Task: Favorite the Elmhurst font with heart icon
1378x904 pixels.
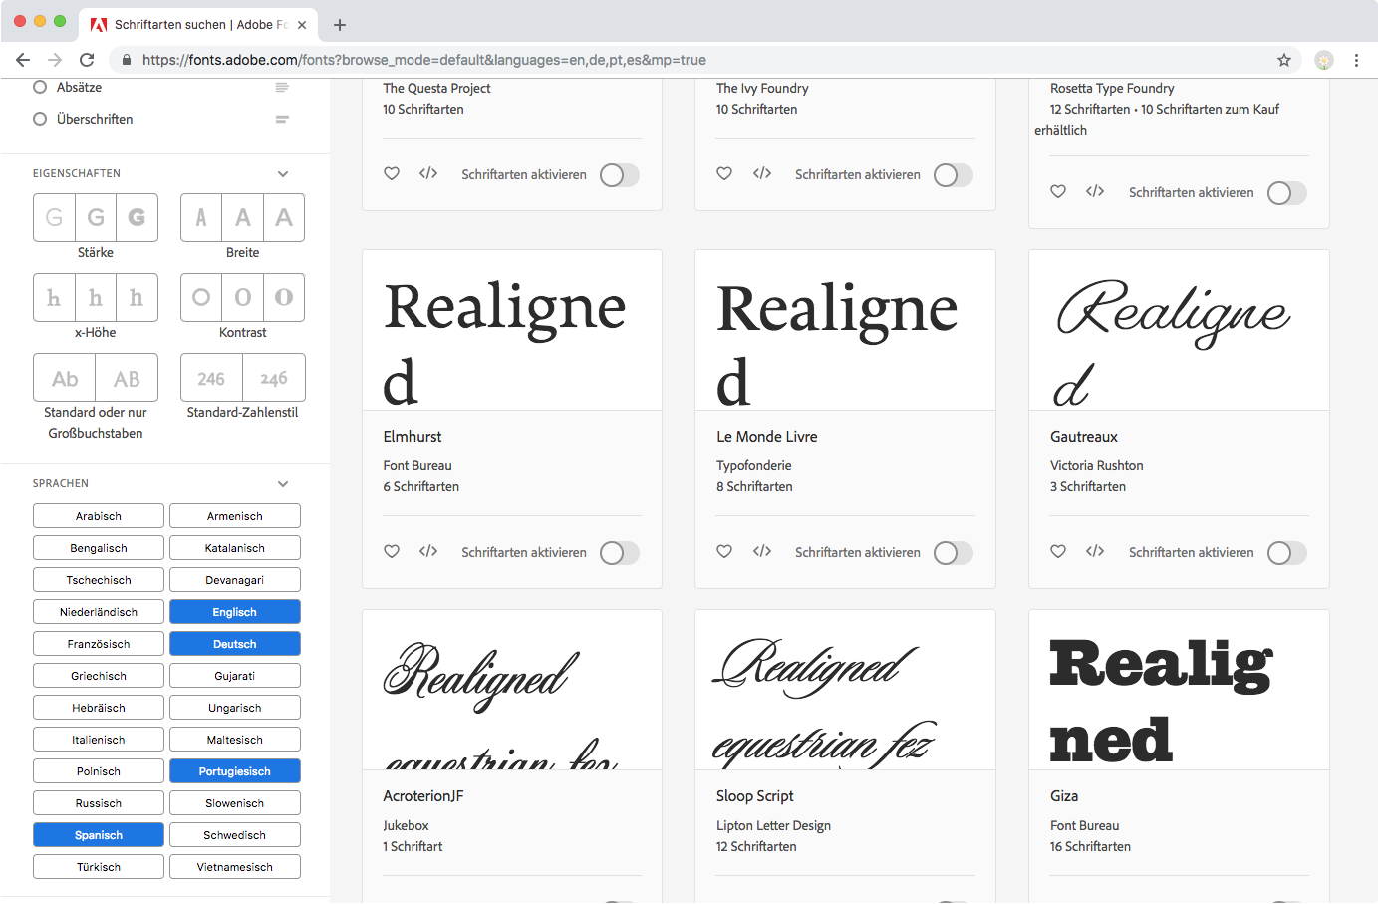Action: 392,551
